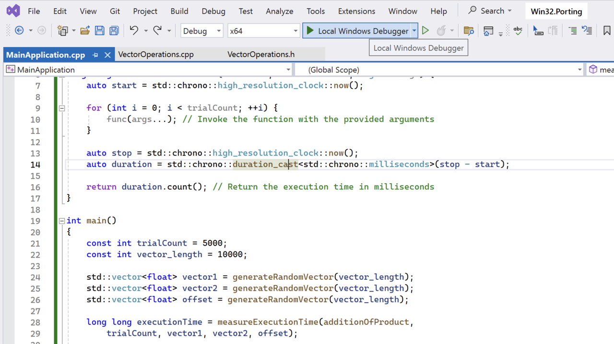The width and height of the screenshot is (614, 344).
Task: Click the Find in Files folder icon
Action: click(x=469, y=31)
